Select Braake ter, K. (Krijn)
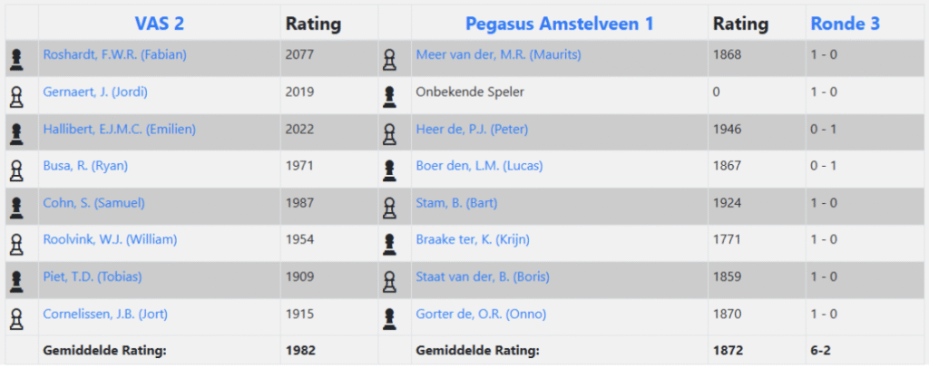Viewport: 929px width, 368px height. pyautogui.click(x=473, y=240)
